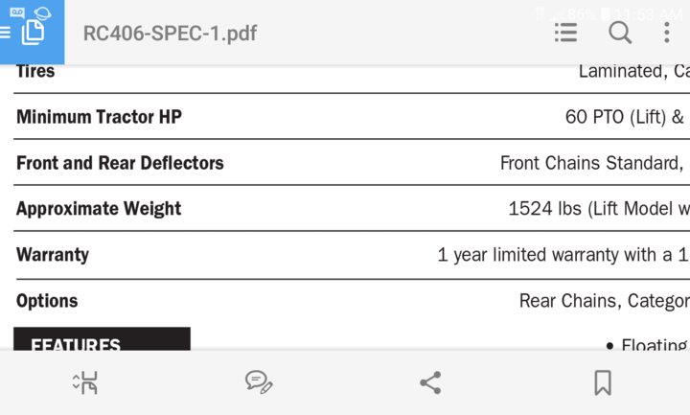Tap the RC406-SPEC-1.pdf file title
Viewport: 690px width, 415px height.
[170, 33]
